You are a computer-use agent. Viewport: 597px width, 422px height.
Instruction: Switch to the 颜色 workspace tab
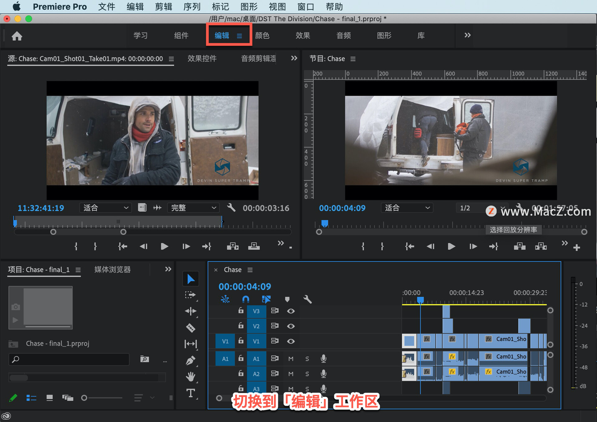click(x=262, y=35)
